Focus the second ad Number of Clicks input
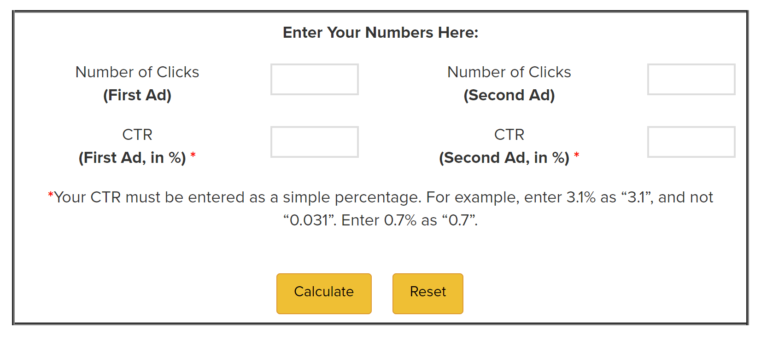The height and width of the screenshot is (340, 761). coord(691,80)
